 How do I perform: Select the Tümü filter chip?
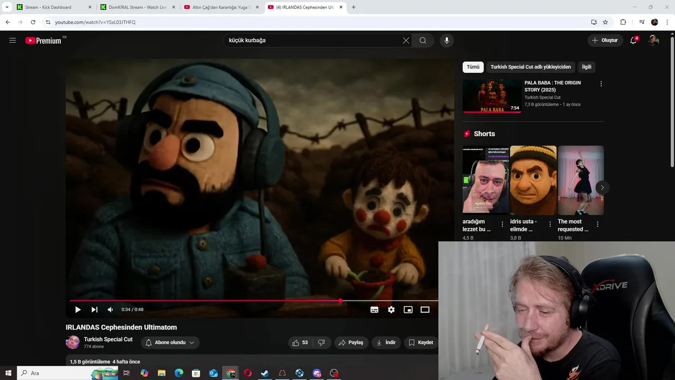click(x=473, y=67)
